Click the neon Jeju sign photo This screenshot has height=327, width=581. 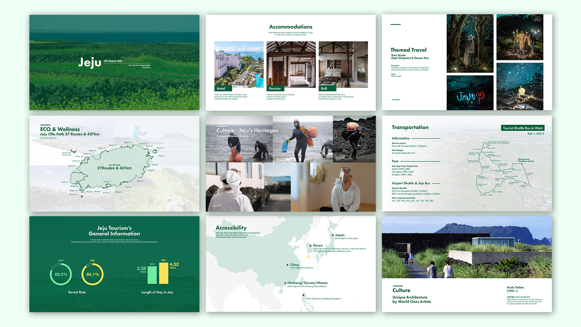point(470,93)
